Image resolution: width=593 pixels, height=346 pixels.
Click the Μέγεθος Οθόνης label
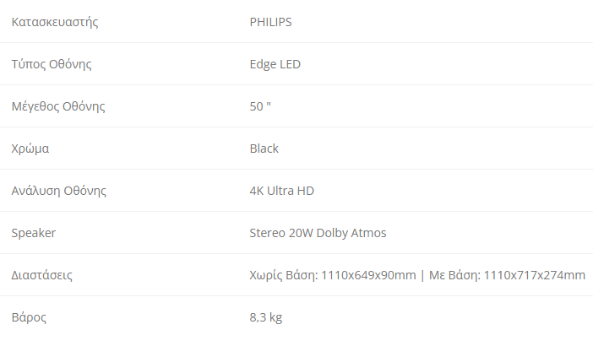pos(57,106)
